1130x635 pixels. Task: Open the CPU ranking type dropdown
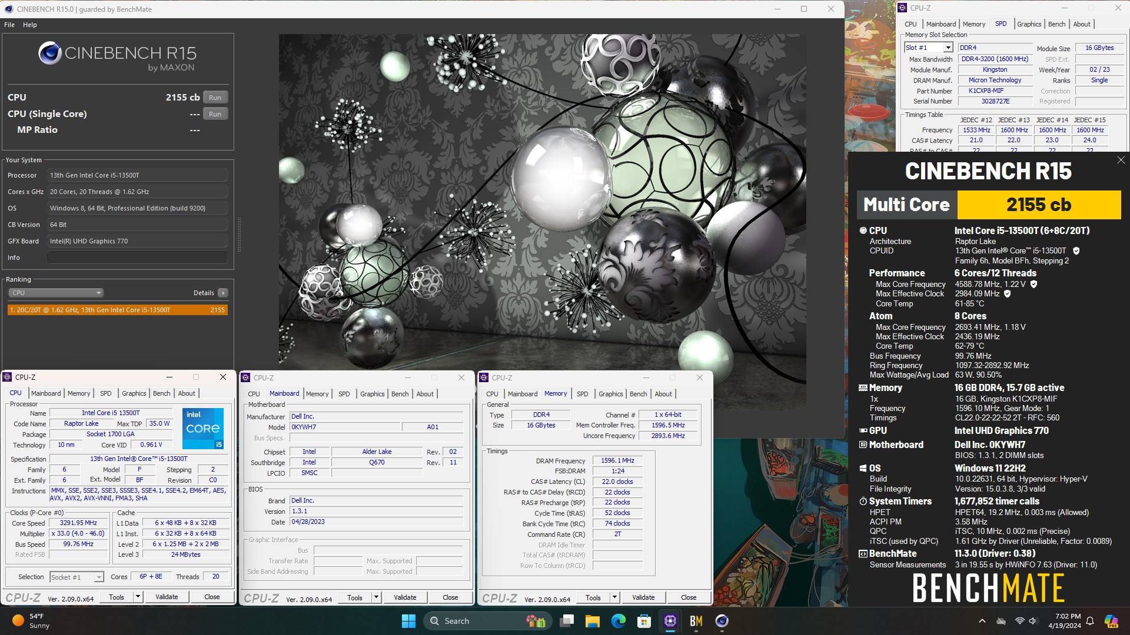point(56,293)
